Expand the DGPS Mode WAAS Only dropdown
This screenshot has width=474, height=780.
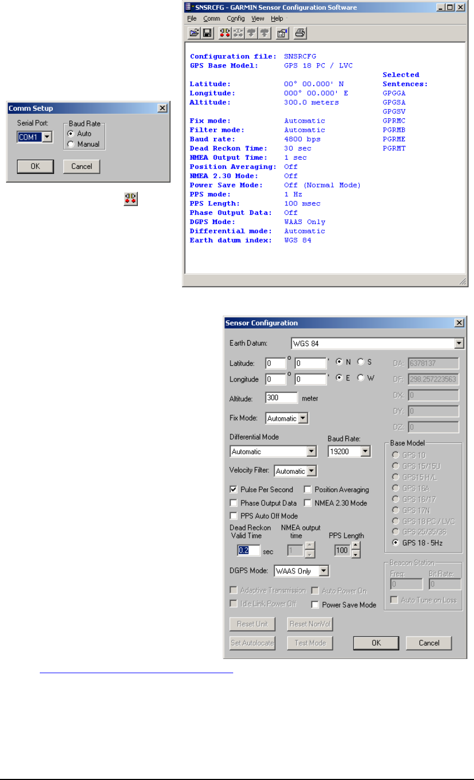tap(324, 571)
